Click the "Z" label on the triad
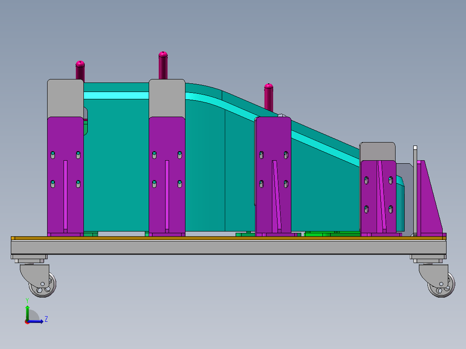 pyautogui.click(x=46, y=319)
